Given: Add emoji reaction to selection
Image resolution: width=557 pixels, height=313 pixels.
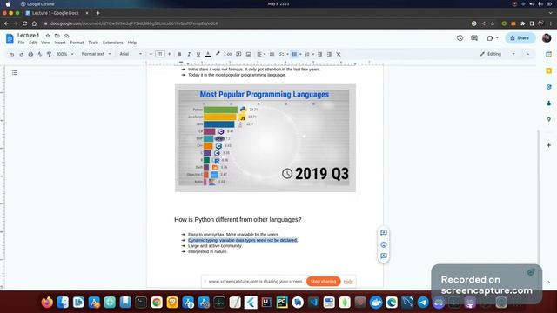Looking at the screenshot, I should point(384,244).
